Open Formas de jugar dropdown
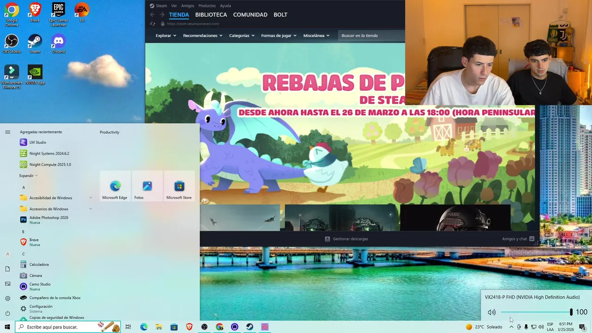The image size is (592, 333). 279,36
